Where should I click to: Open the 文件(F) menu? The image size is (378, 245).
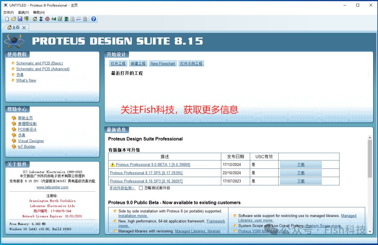click(8, 13)
